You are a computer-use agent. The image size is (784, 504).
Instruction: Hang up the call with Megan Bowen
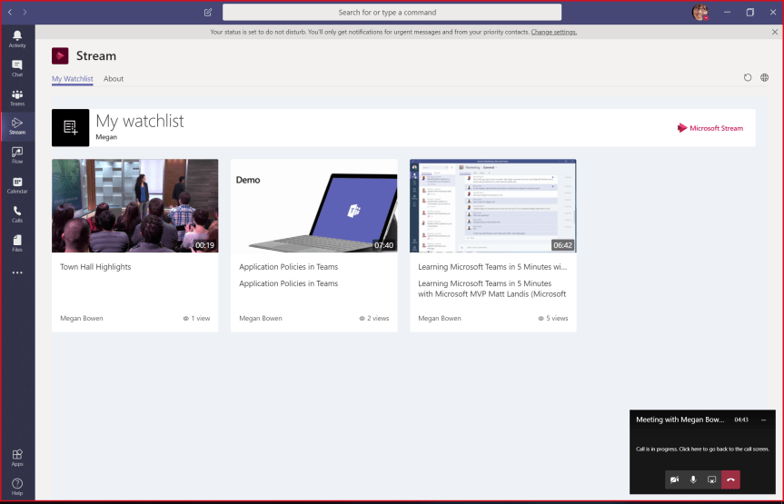[x=731, y=479]
